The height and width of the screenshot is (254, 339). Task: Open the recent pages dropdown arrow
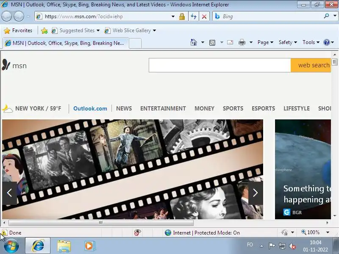(28, 17)
